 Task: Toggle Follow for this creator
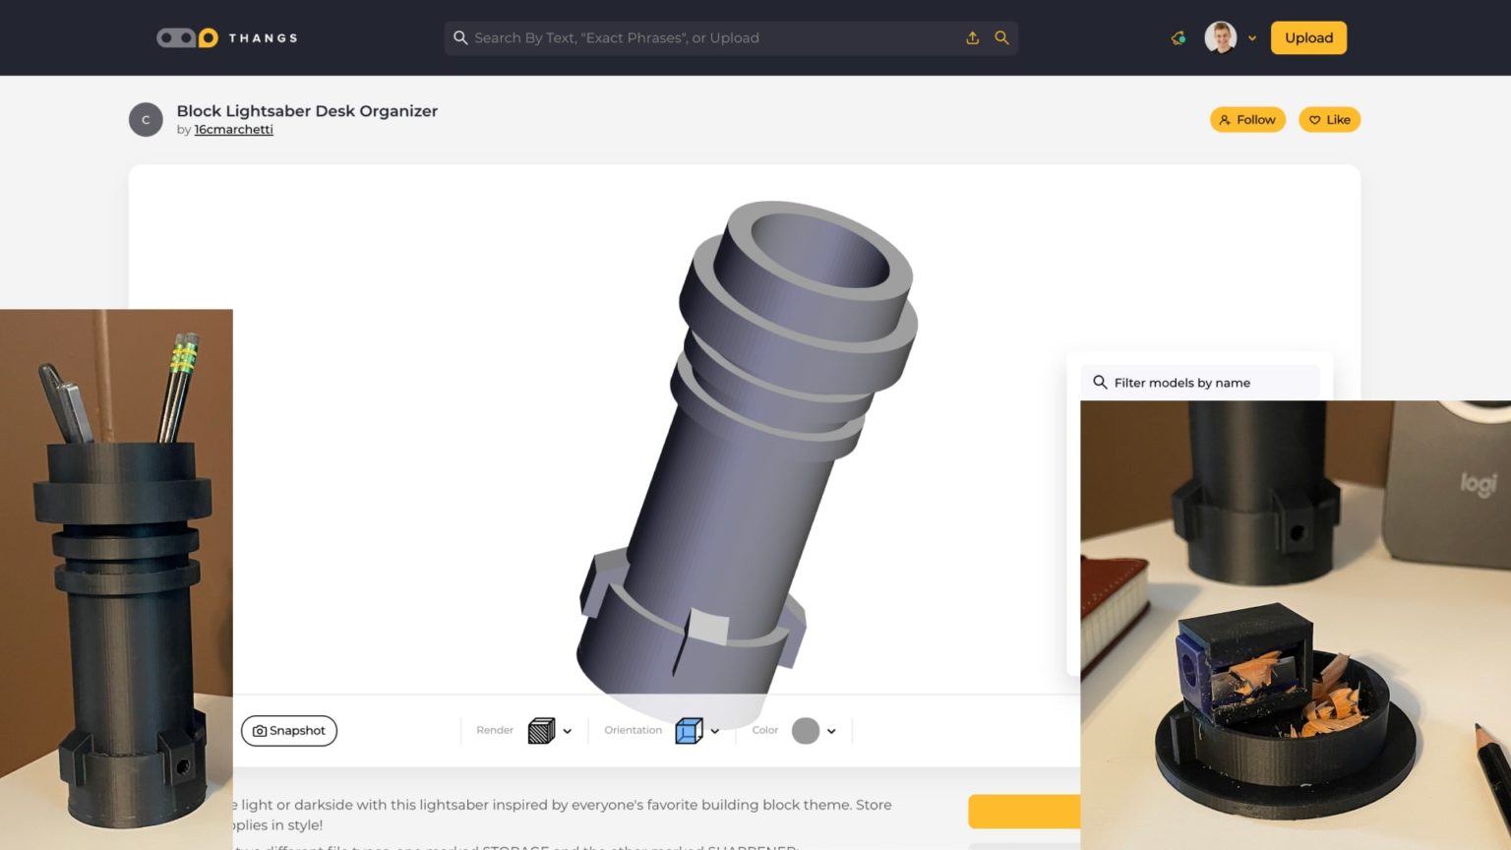[x=1247, y=119]
